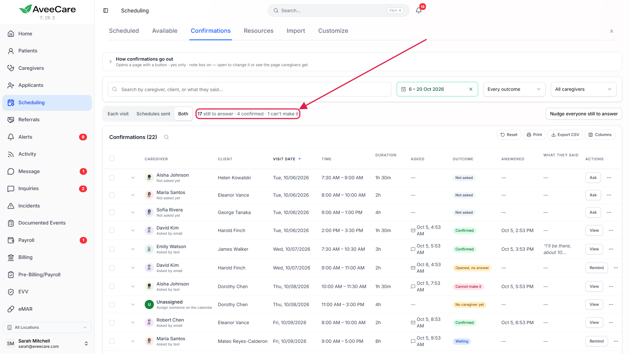Expand Aisha Johnson Dorothy Chen row chevron
The height and width of the screenshot is (354, 630).
tap(133, 286)
